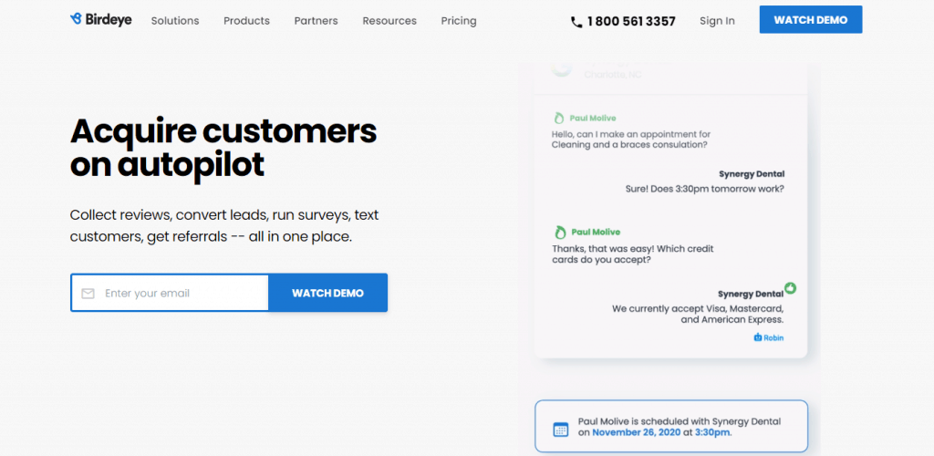Click WATCH DEMO beside the email field
Image resolution: width=934 pixels, height=456 pixels.
point(327,294)
